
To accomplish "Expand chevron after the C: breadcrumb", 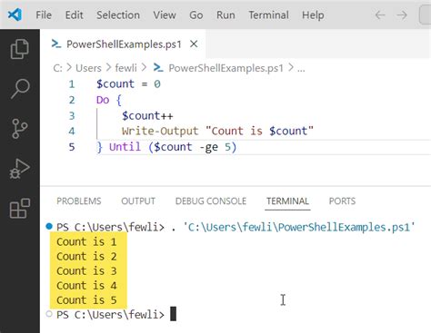I will point(69,67).
